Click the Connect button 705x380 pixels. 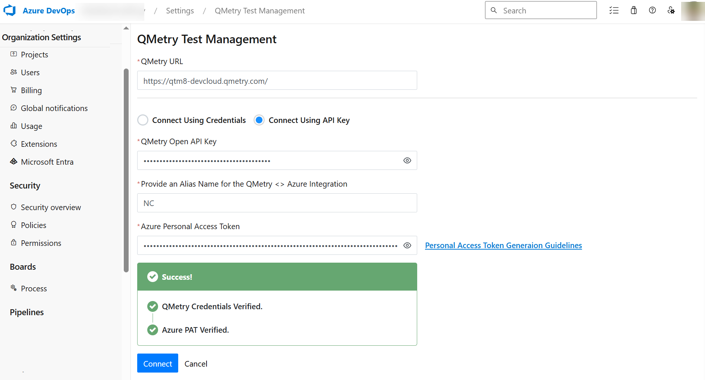click(x=157, y=363)
